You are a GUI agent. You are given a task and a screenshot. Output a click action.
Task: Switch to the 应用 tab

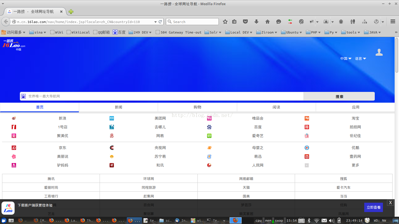coord(355,107)
